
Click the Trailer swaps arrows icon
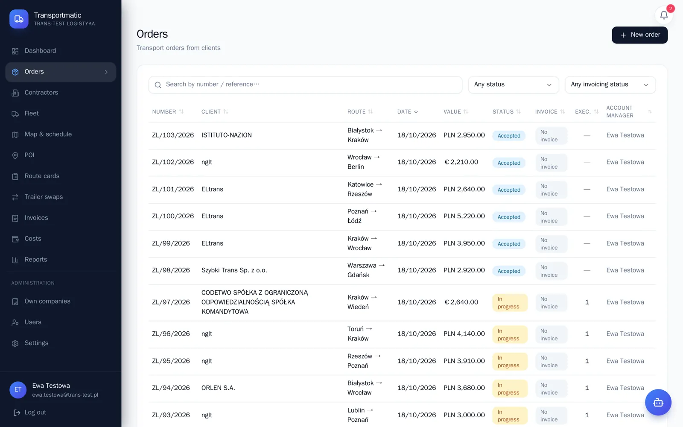[x=15, y=197]
